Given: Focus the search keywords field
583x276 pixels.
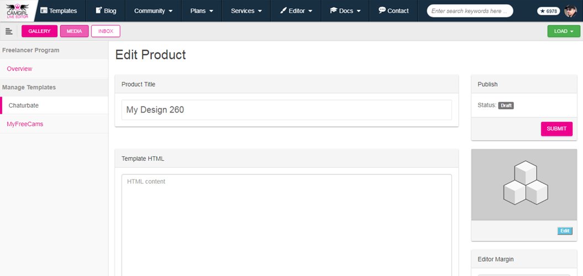Looking at the screenshot, I should coord(470,11).
